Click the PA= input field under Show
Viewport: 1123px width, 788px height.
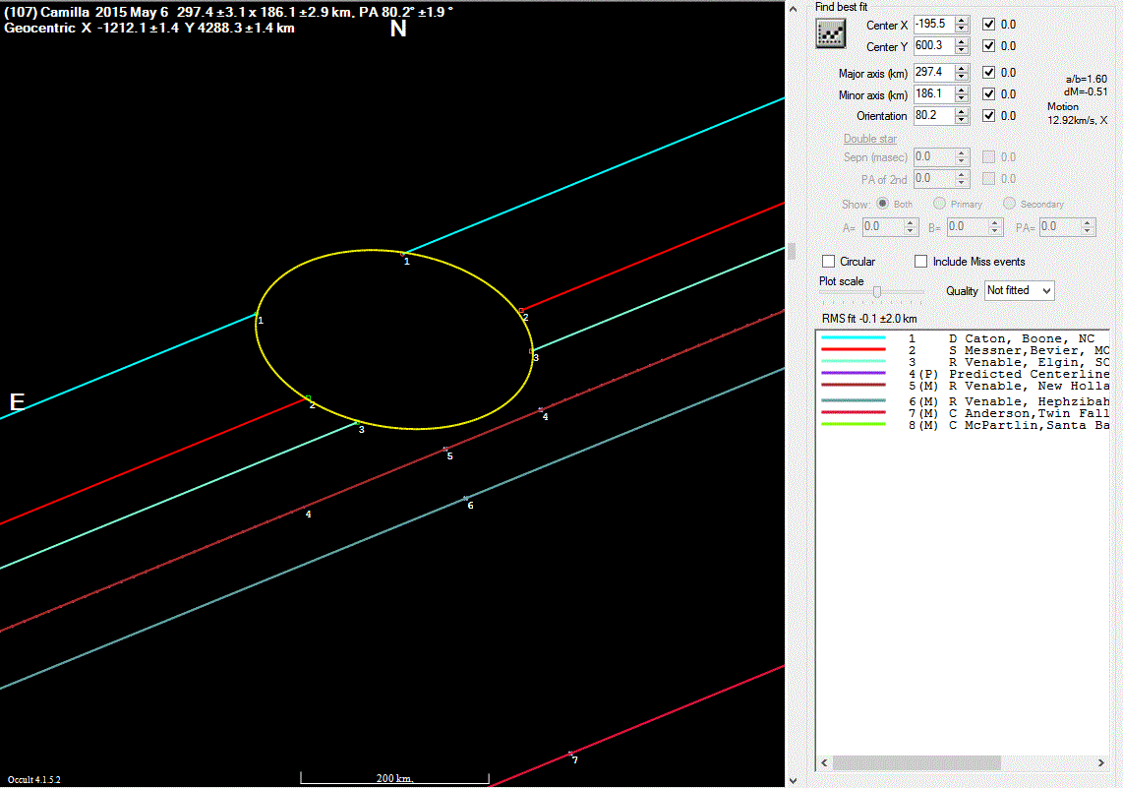coord(1059,227)
